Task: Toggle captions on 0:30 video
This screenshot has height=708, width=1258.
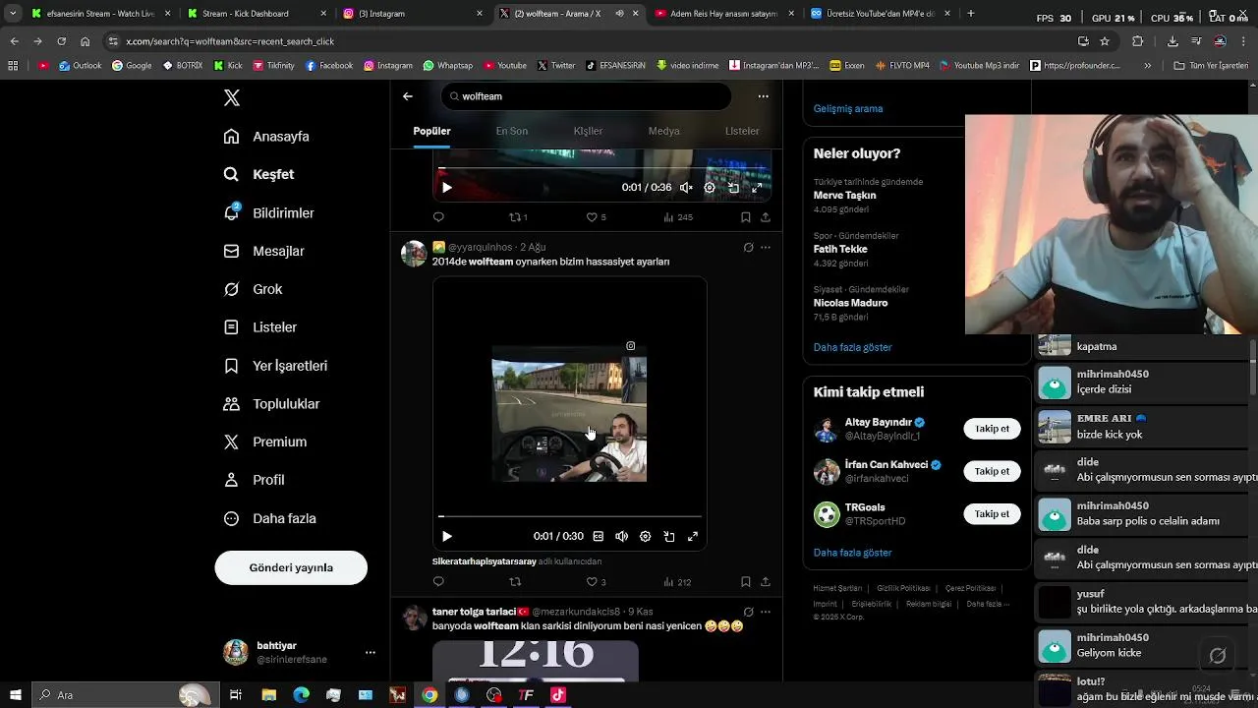Action: 598,537
